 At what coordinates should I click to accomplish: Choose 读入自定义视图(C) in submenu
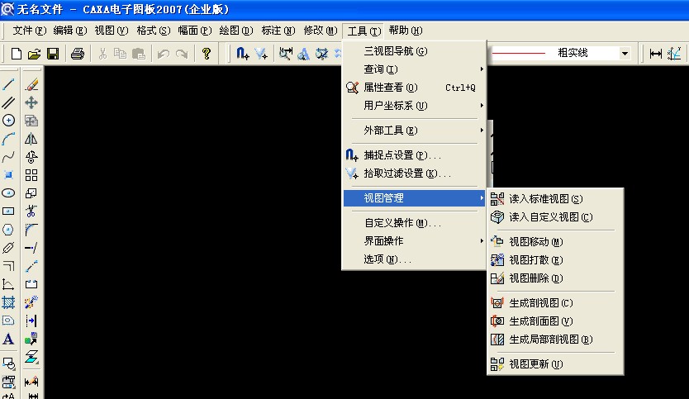(x=555, y=217)
